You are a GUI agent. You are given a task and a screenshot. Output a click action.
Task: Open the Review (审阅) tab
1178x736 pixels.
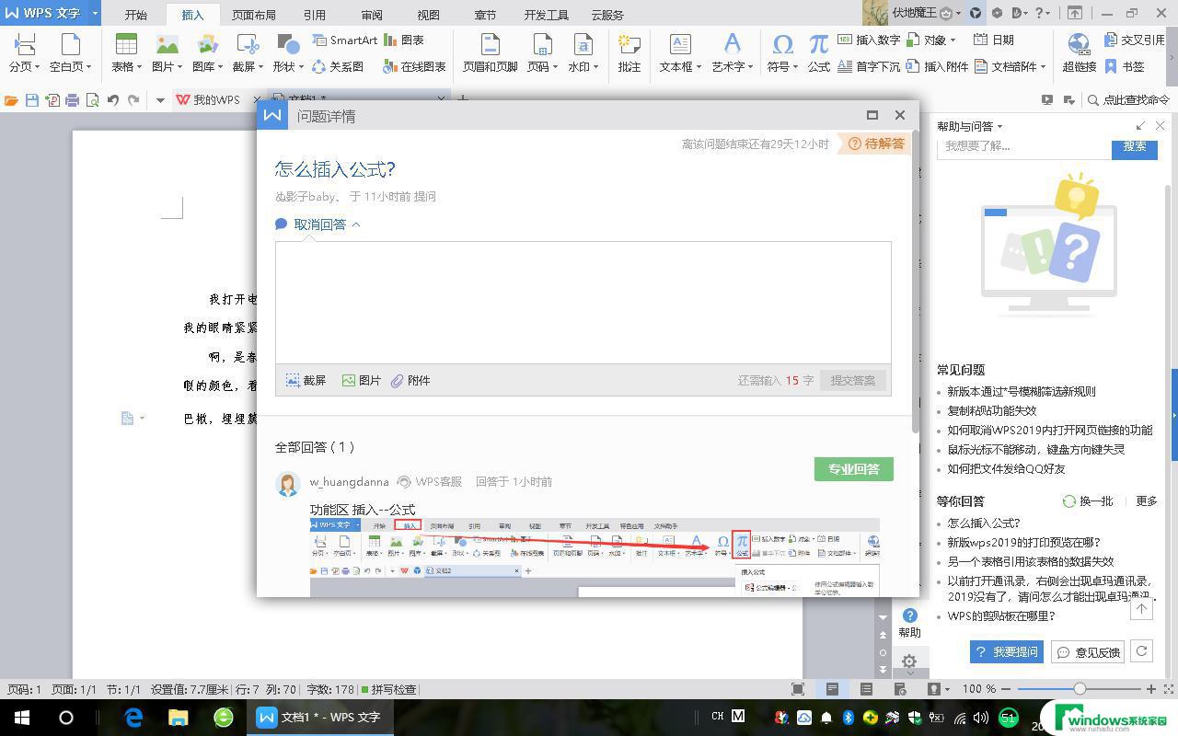[x=372, y=15]
